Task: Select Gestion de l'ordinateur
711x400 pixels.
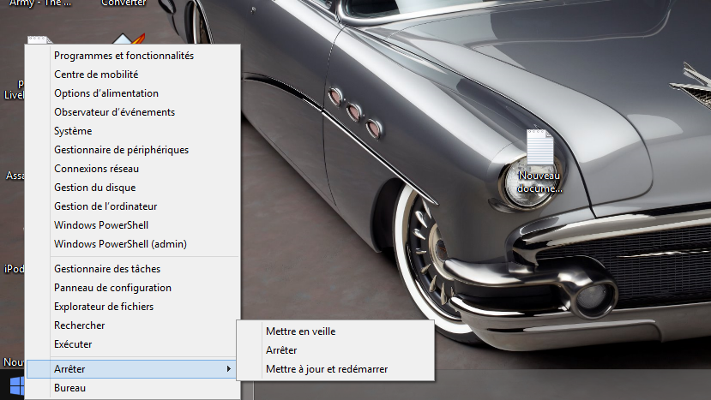Action: [x=105, y=206]
